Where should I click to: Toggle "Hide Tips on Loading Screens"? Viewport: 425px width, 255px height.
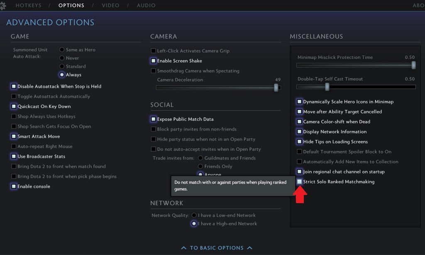pos(300,142)
